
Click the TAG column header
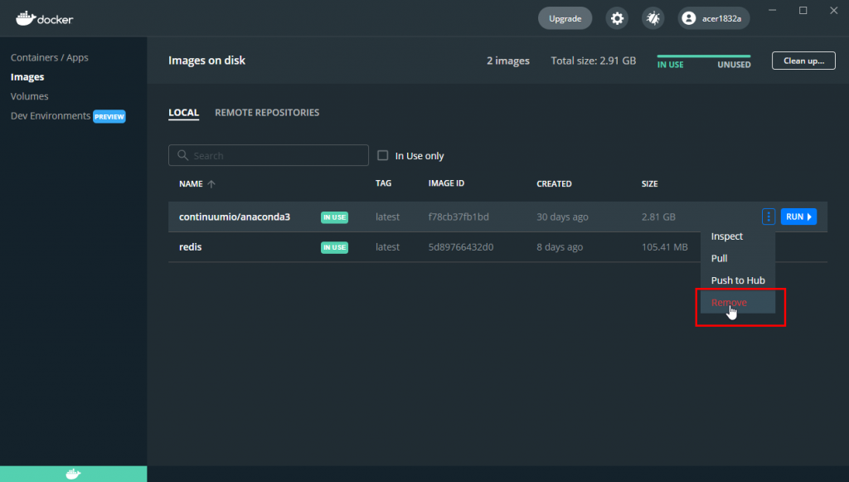tap(383, 183)
